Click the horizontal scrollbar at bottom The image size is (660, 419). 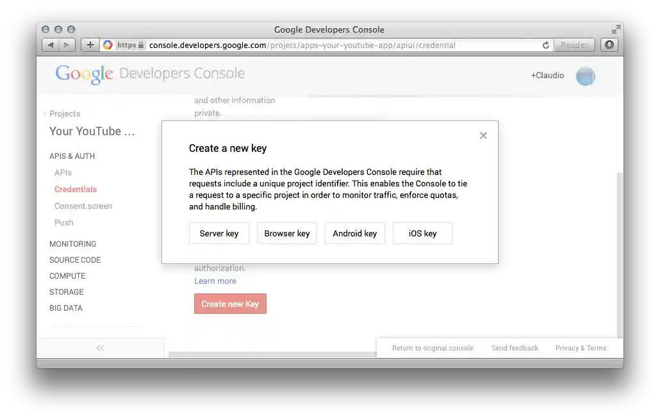[x=272, y=355]
